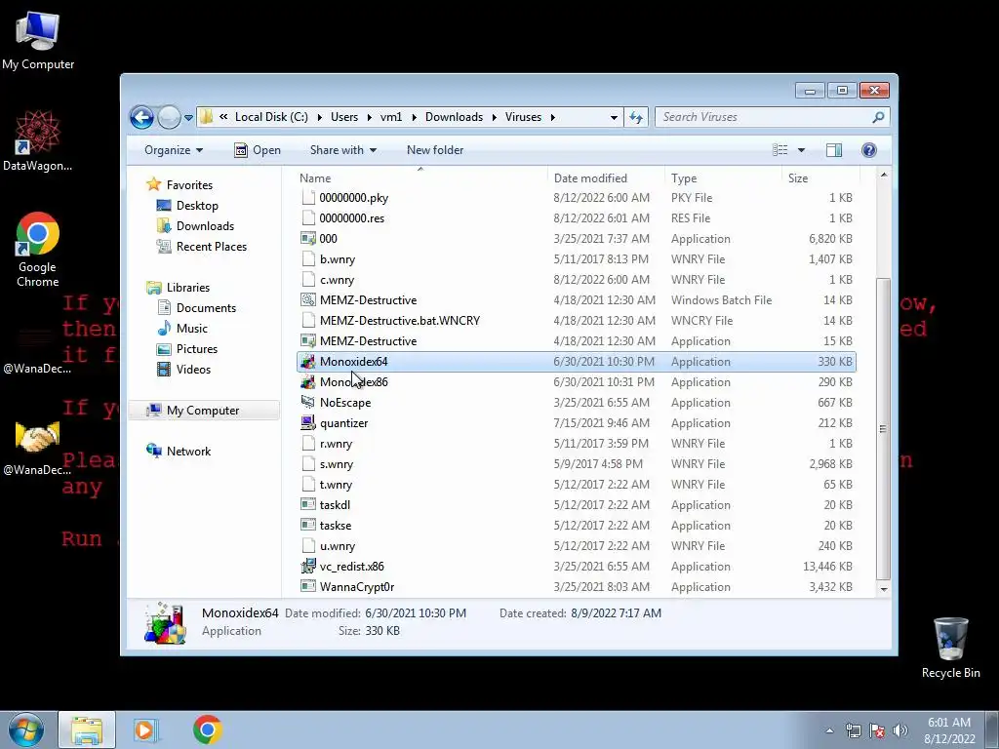Click the Action Center flag tray icon

coord(877,730)
